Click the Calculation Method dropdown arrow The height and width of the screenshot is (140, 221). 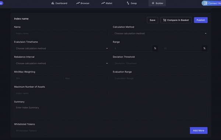pyautogui.click(x=206, y=34)
